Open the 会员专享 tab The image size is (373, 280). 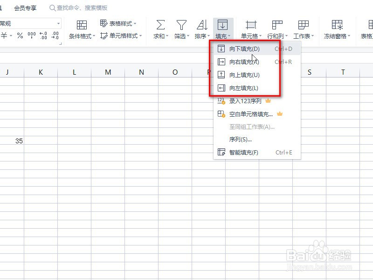[25, 8]
